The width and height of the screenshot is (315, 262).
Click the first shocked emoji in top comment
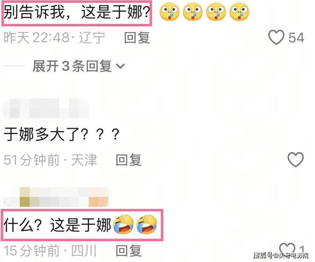(x=169, y=12)
